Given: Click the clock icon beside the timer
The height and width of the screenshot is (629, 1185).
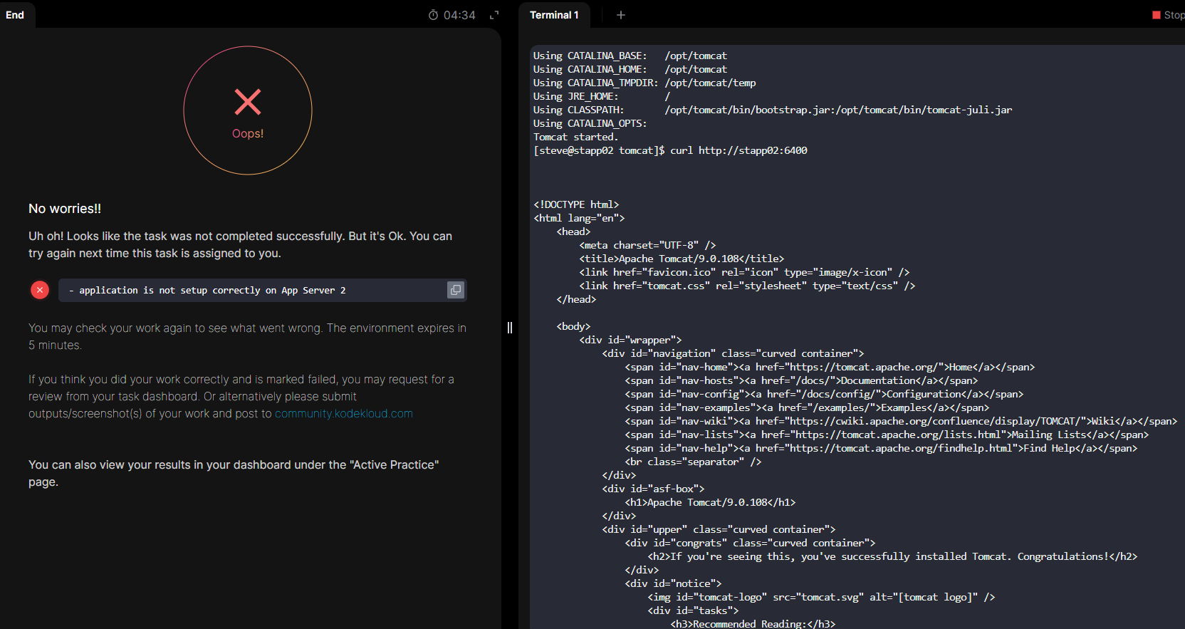Looking at the screenshot, I should point(433,15).
